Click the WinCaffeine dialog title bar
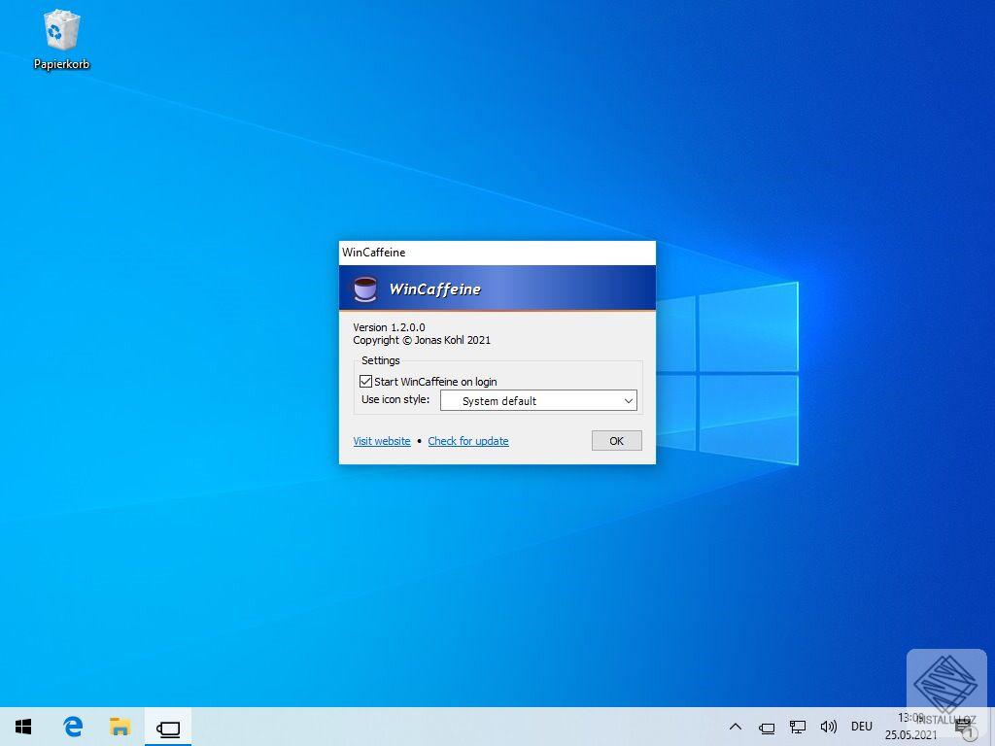 click(497, 253)
